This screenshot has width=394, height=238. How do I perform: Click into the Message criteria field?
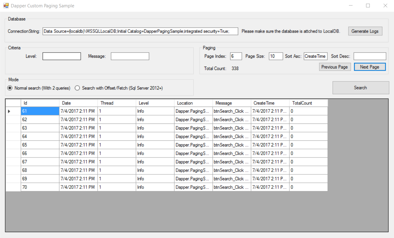coord(130,56)
